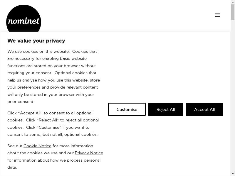
Task: Click the text "for information about how we process"
Action: [54, 160]
